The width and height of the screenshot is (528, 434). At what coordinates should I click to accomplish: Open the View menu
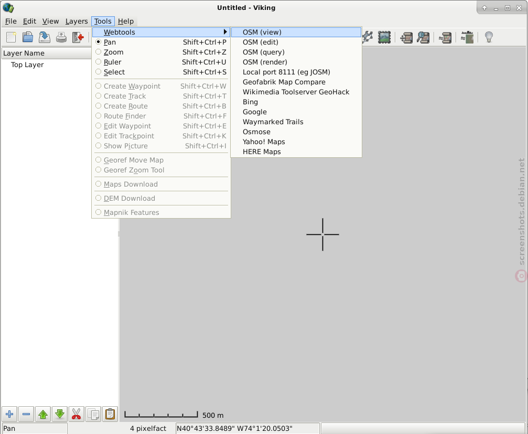[x=50, y=21]
